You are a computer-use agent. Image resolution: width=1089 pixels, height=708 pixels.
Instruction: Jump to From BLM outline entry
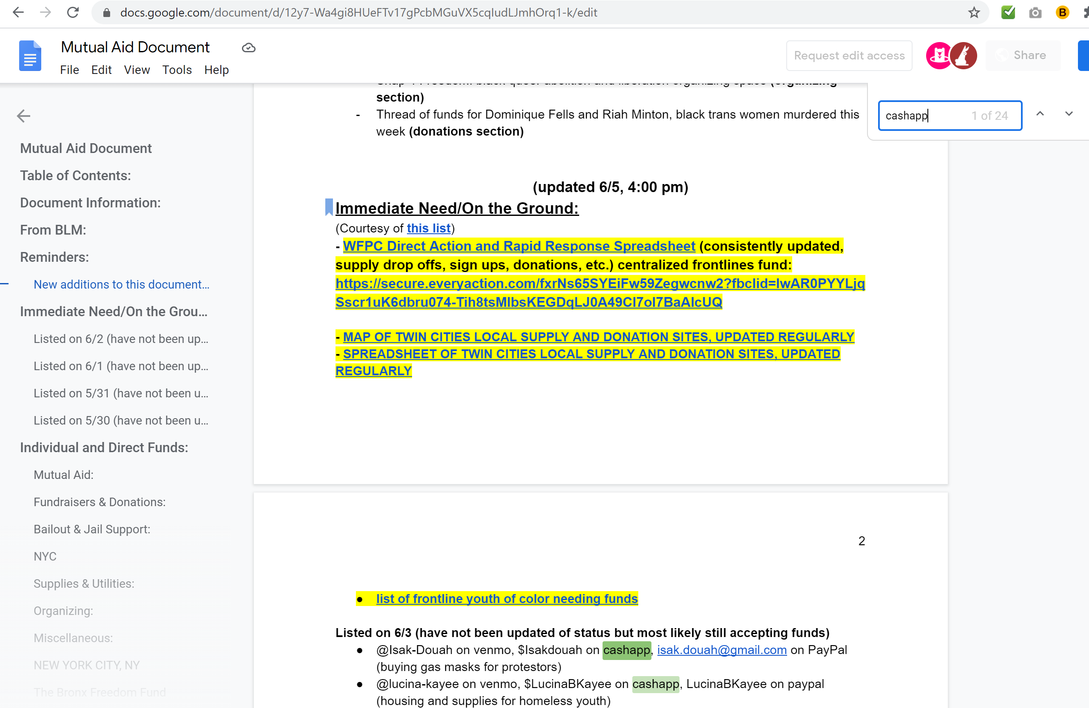point(53,230)
